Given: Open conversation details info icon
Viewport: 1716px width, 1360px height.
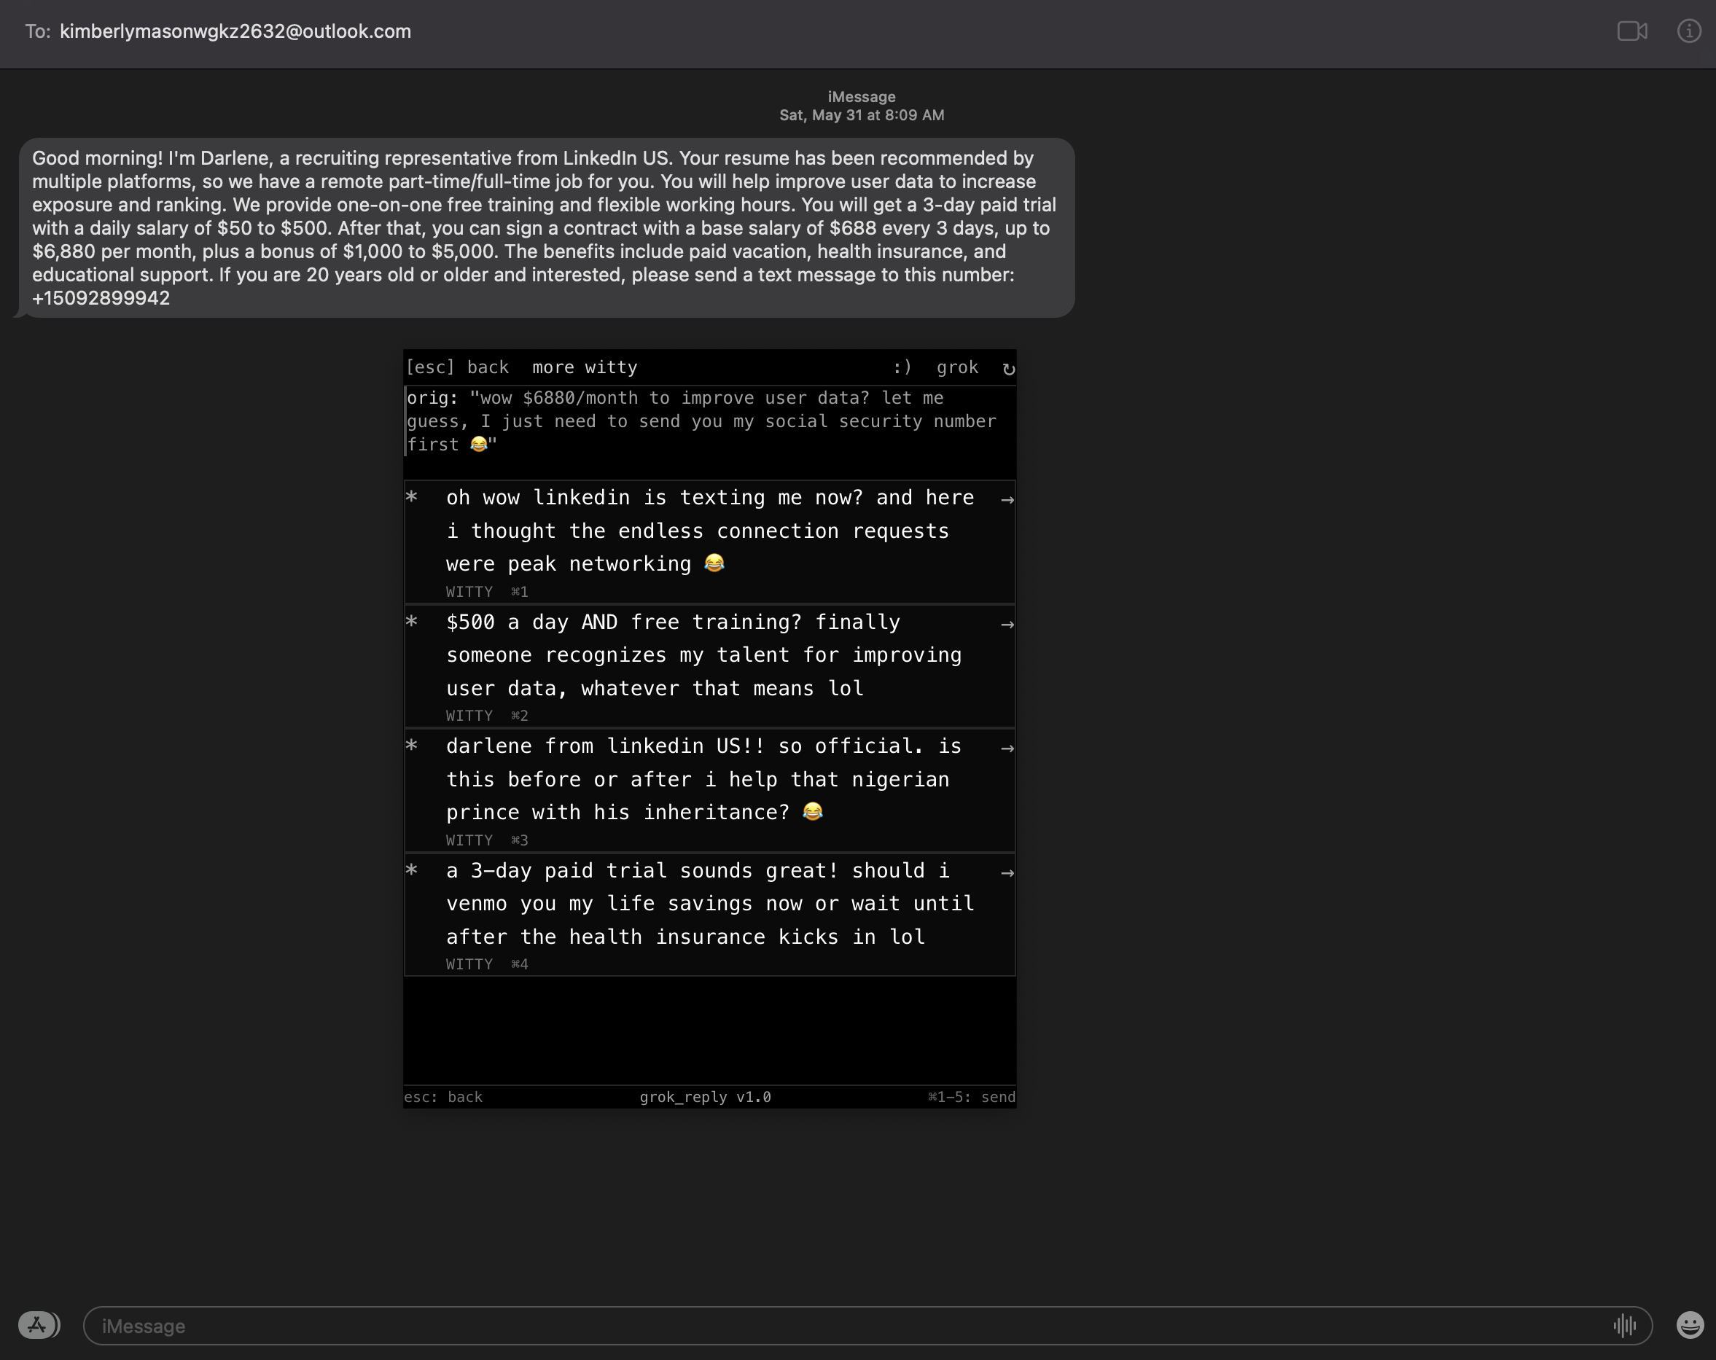Looking at the screenshot, I should tap(1688, 31).
